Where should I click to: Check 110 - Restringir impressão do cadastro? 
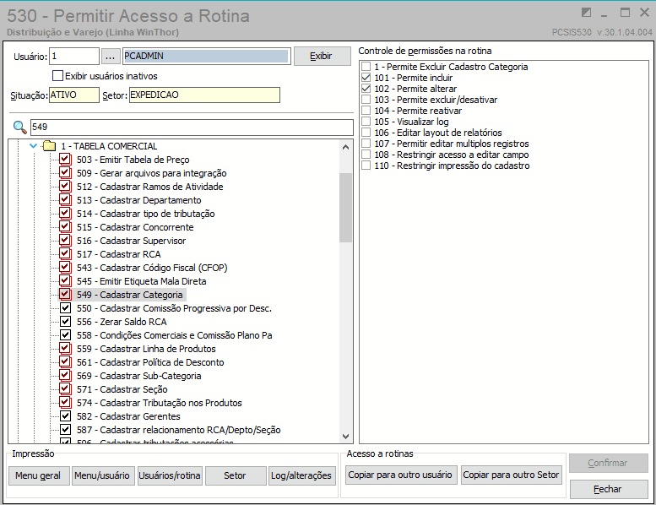coord(366,166)
